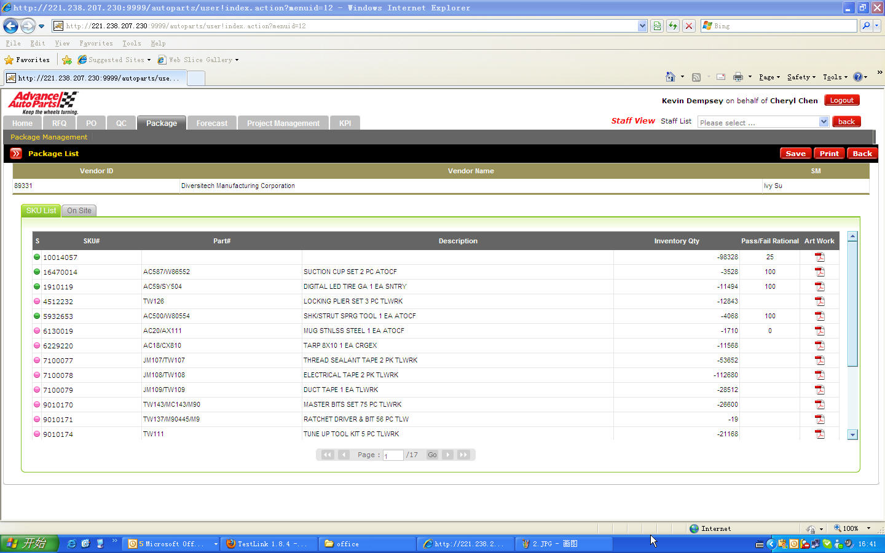
Task: Click the red Save button
Action: coord(795,154)
